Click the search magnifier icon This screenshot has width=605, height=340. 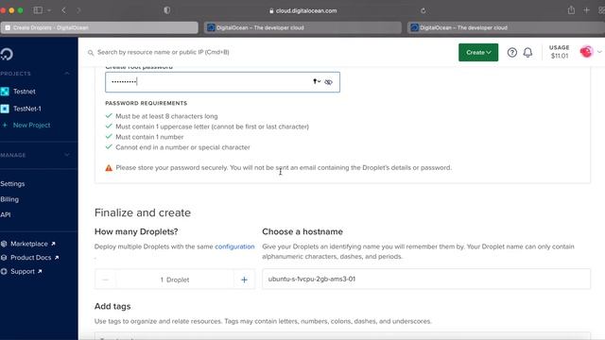click(x=91, y=53)
